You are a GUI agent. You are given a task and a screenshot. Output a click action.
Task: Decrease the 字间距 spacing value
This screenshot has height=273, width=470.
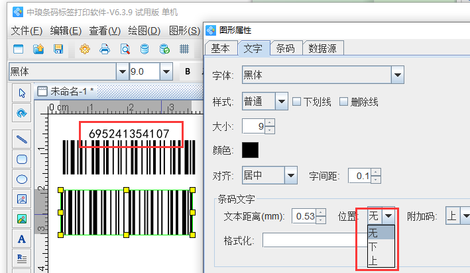click(x=376, y=179)
